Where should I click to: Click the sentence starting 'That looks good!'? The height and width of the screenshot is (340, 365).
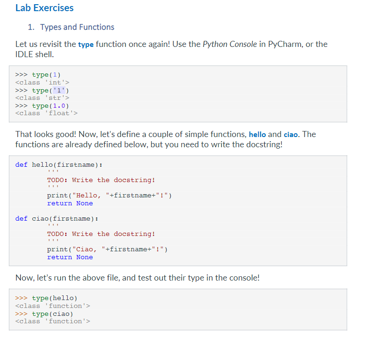pos(166,139)
